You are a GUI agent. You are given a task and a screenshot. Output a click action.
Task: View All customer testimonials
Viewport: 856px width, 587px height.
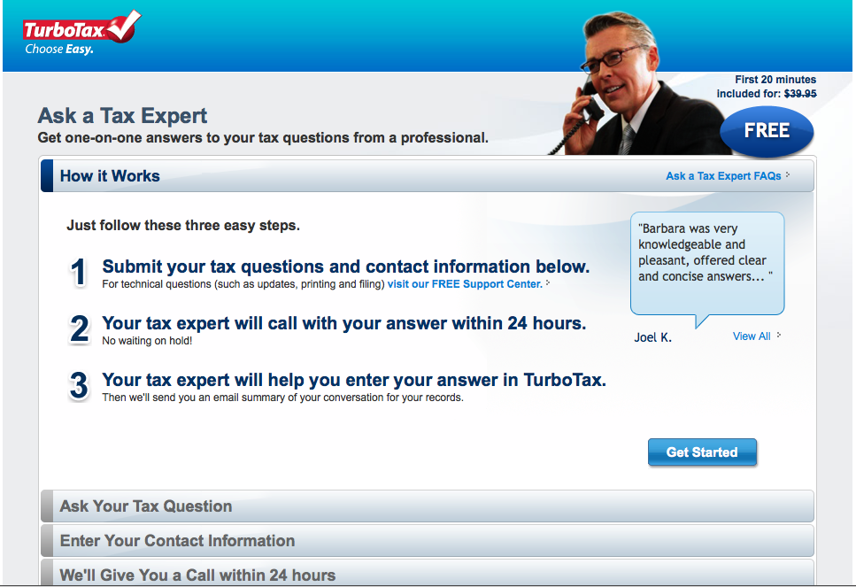(x=752, y=336)
